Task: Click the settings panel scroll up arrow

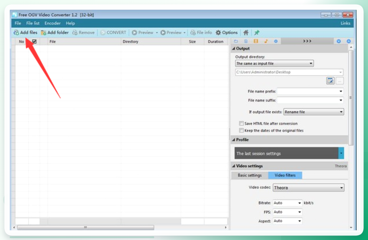Action: (x=351, y=47)
